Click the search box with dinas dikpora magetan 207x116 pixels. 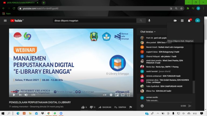coord(95,21)
